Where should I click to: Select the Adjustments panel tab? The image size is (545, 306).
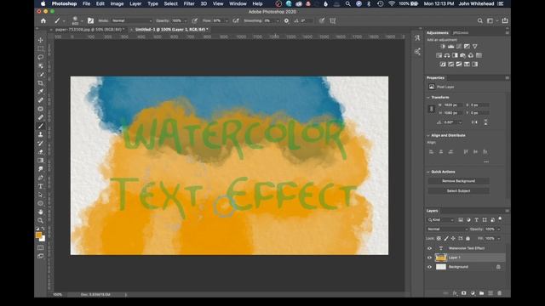click(x=437, y=32)
